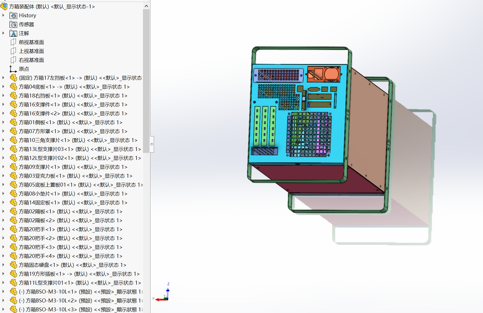
Task: Click the 方箱装配体 assembly icon at top
Action: click(4, 6)
